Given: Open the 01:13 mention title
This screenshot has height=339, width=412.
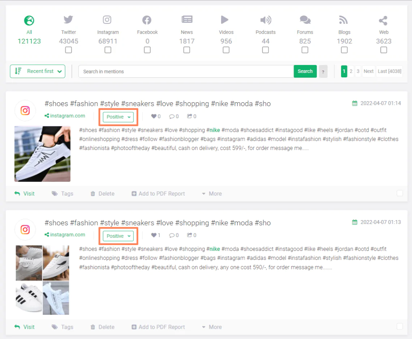Looking at the screenshot, I should (x=158, y=223).
